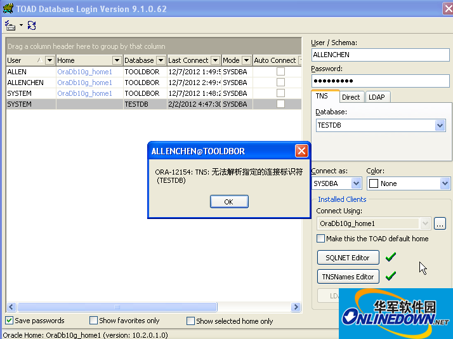Click the browse ellipsis button for Oracle home

coord(440,223)
